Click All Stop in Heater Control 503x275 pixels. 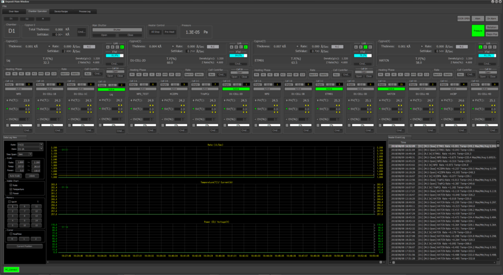[155, 32]
